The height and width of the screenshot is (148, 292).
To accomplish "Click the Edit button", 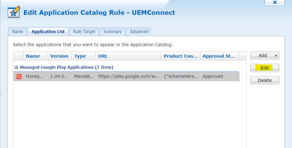I will [x=265, y=68].
